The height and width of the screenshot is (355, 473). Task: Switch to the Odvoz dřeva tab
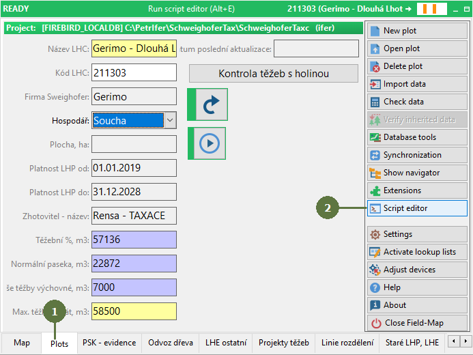(x=171, y=343)
